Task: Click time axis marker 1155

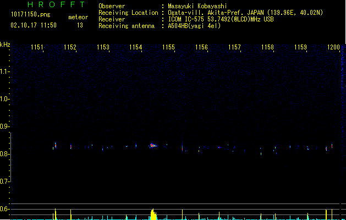Action: pos(168,47)
